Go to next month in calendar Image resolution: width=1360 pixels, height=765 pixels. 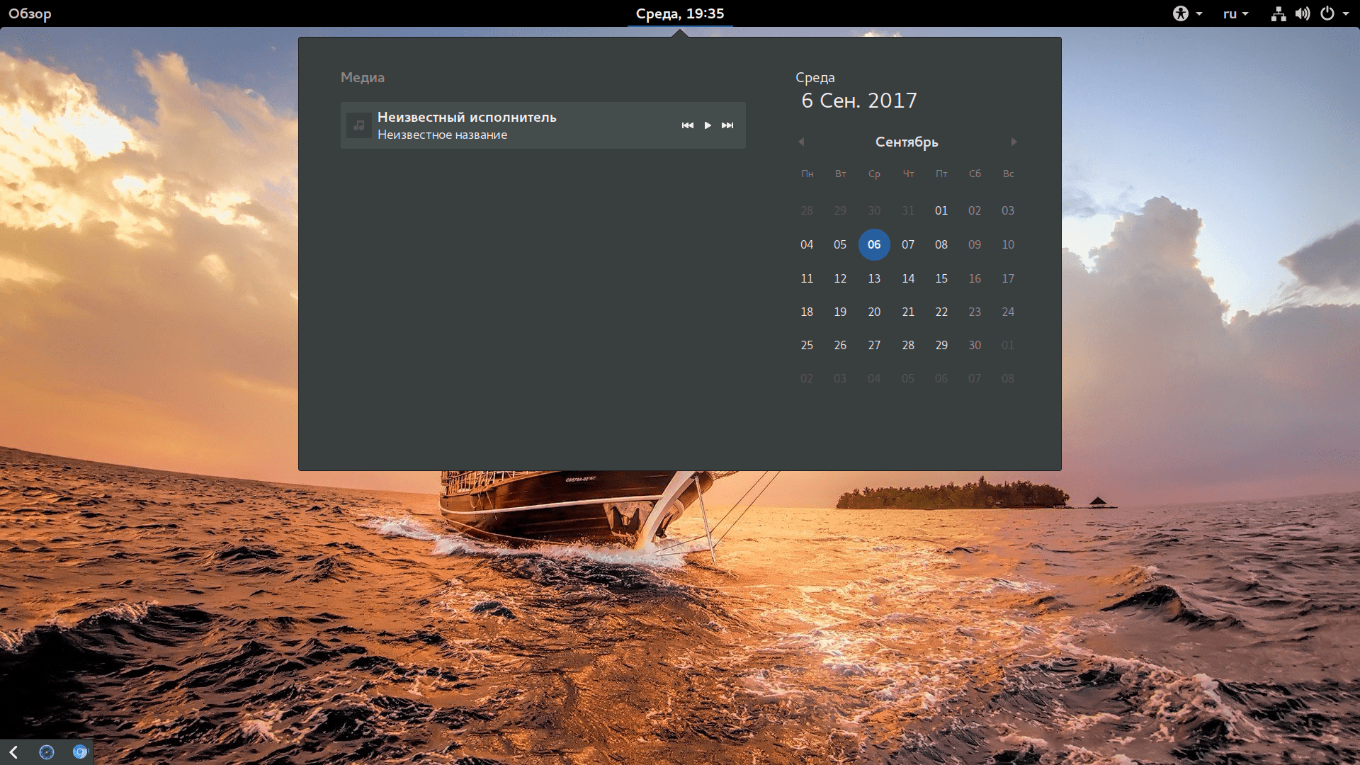[1014, 142]
